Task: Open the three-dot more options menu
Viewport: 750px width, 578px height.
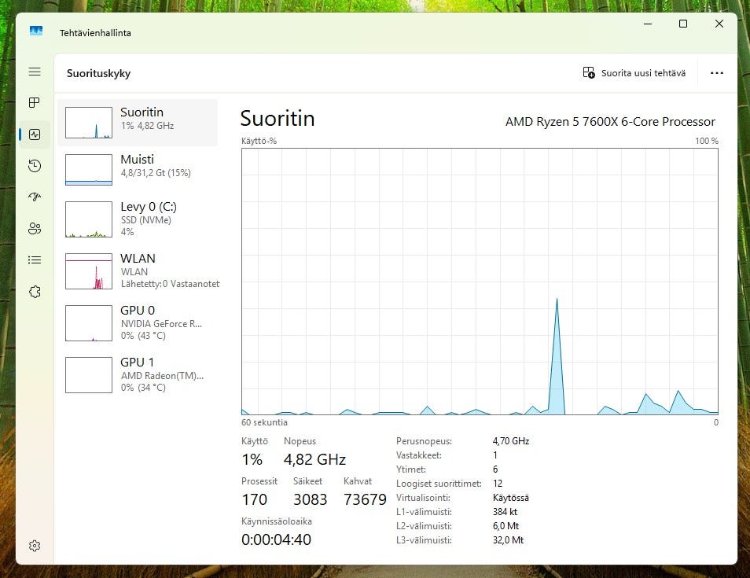Action: 716,73
